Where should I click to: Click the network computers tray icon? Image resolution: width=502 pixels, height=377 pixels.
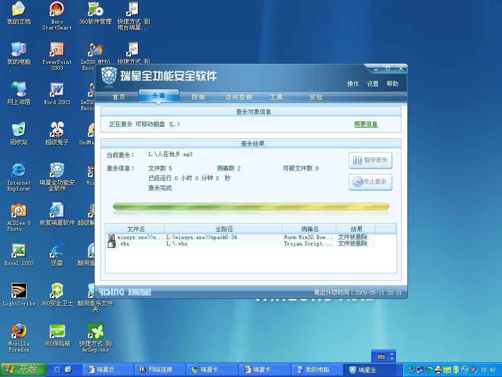420,370
